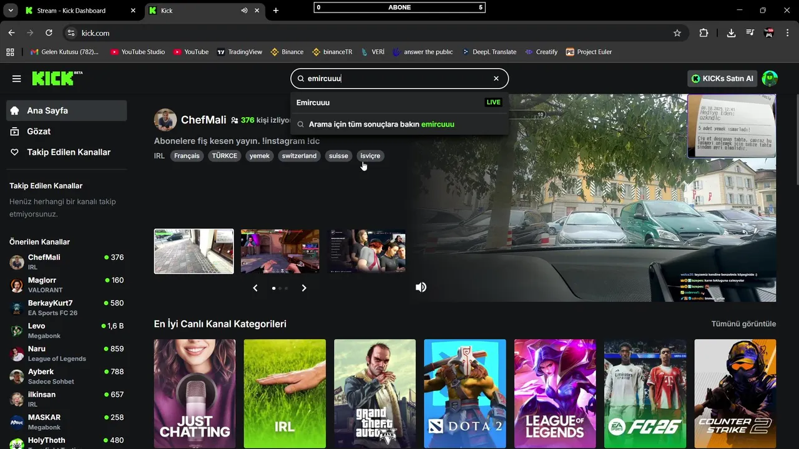
Task: Open Gelen Kutusu Gmail bookmark
Action: (64, 52)
